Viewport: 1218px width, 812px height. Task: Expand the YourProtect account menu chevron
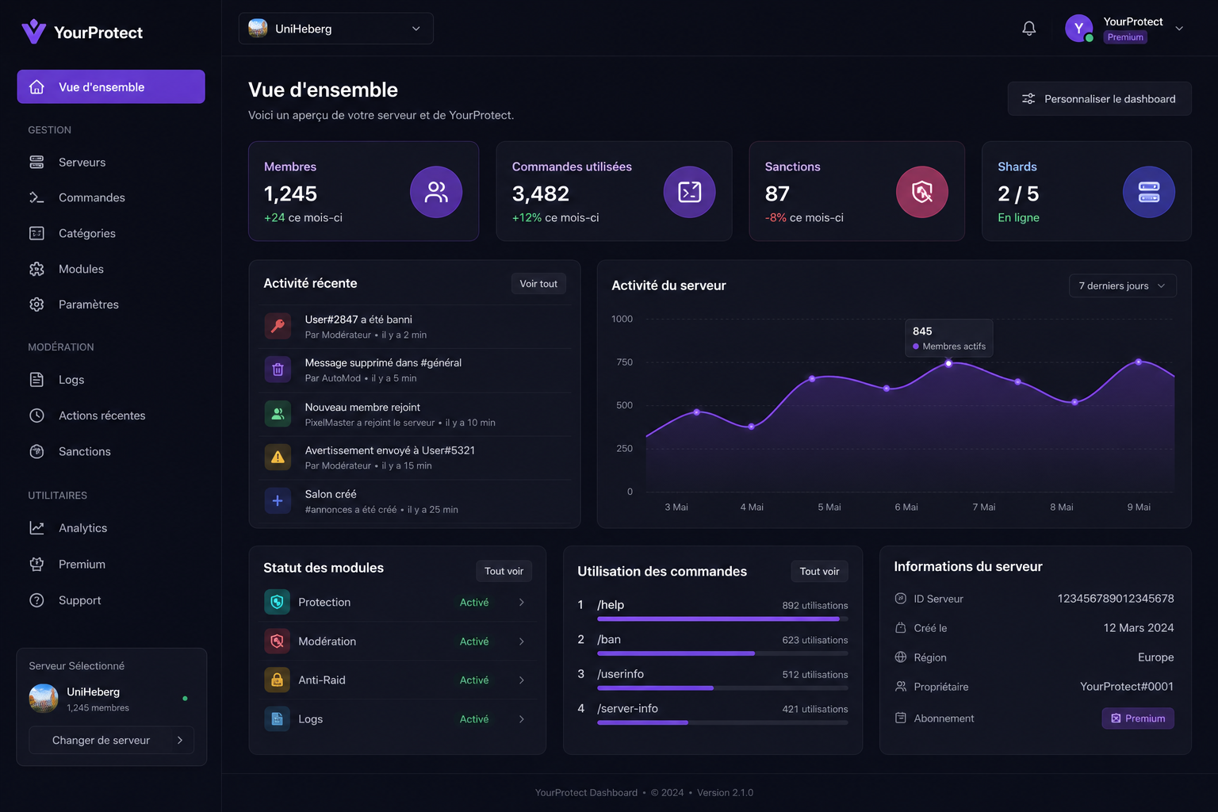pyautogui.click(x=1179, y=29)
